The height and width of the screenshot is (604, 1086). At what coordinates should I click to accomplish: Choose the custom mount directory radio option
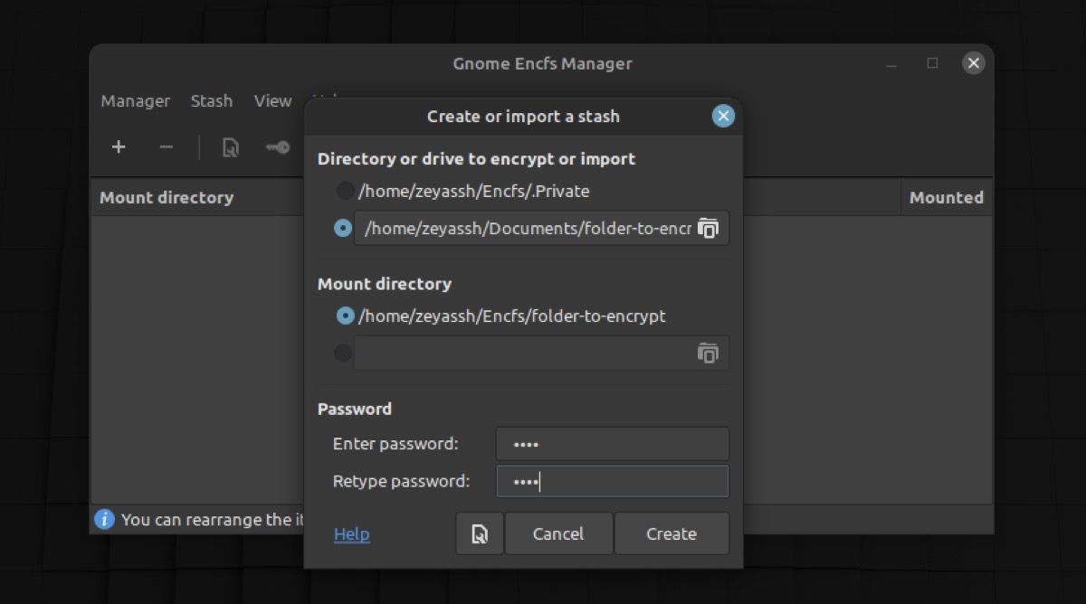(x=342, y=353)
